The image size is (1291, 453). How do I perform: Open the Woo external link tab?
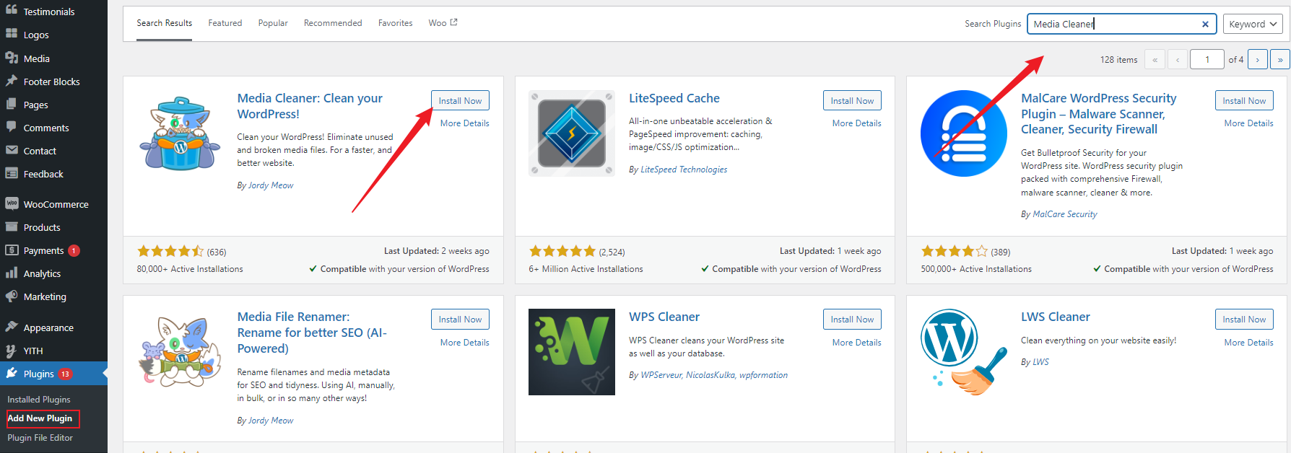pyautogui.click(x=442, y=23)
